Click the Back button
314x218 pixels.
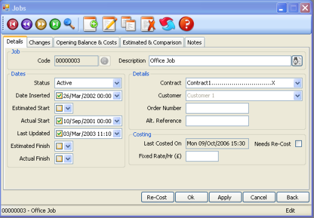click(x=293, y=197)
